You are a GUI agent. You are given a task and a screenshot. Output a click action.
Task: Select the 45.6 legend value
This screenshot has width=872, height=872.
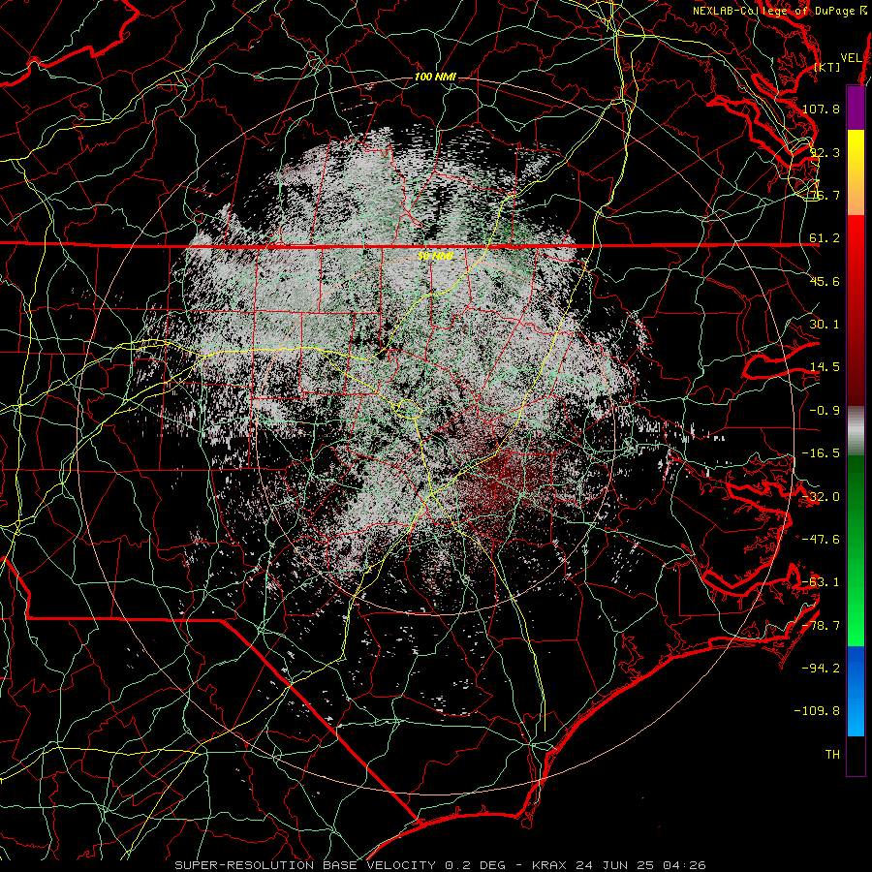[825, 281]
